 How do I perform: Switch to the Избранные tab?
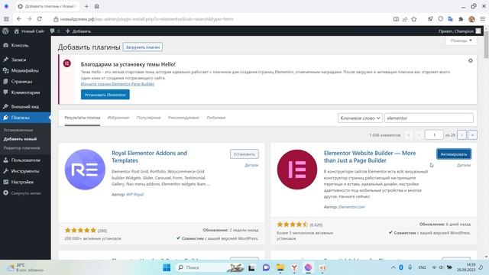(118, 118)
